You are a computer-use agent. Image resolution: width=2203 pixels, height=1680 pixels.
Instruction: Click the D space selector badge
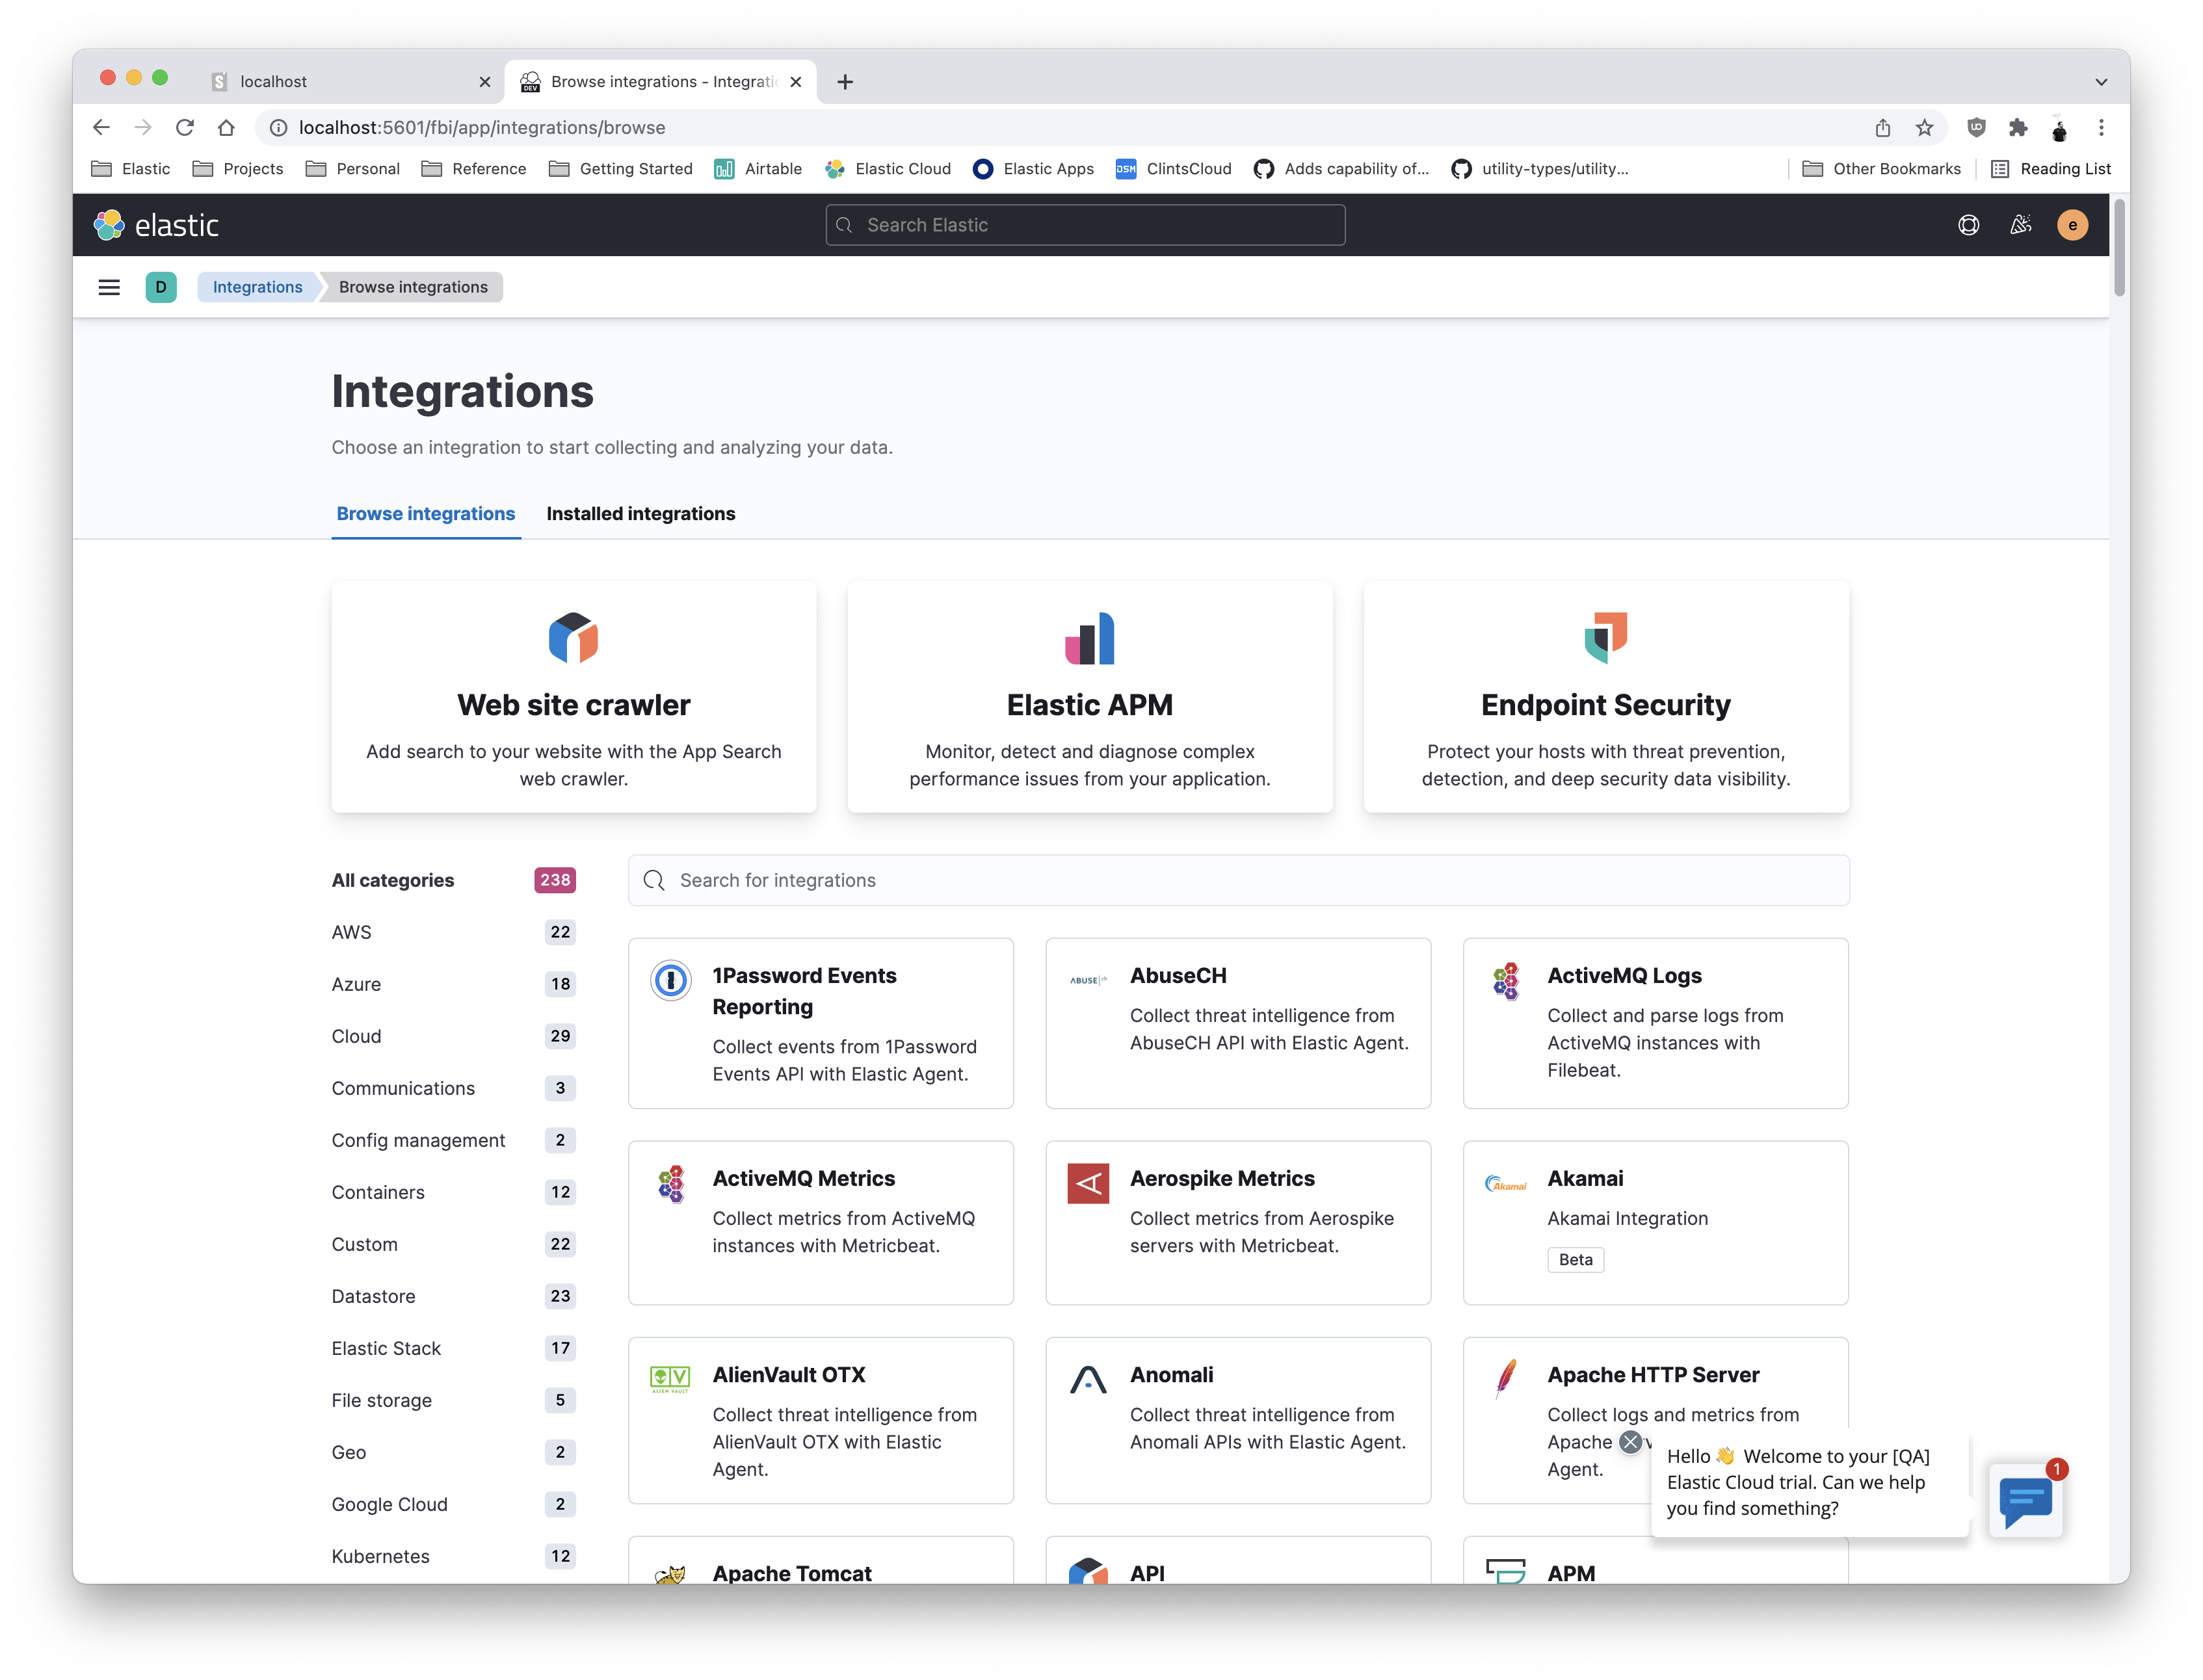tap(161, 287)
